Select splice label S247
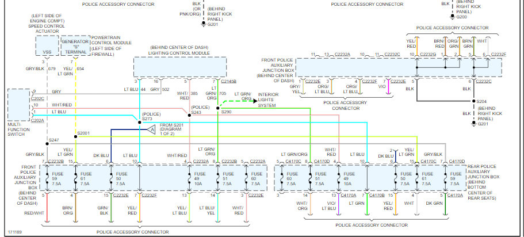The width and height of the screenshot is (524, 237). click(x=53, y=140)
